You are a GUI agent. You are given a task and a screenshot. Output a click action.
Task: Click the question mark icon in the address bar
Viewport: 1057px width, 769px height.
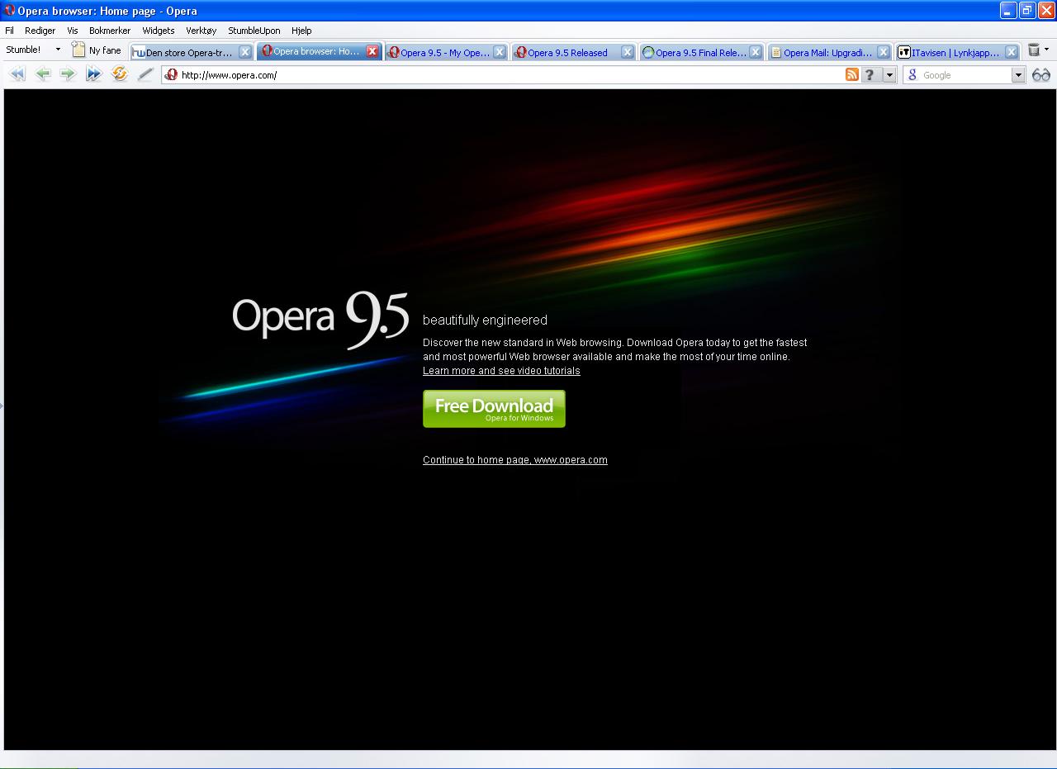[870, 74]
